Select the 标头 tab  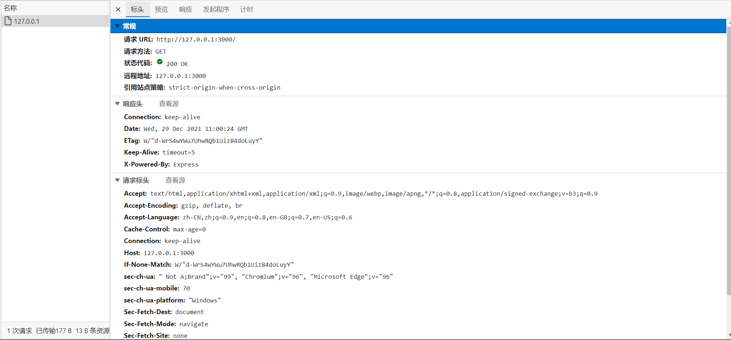pyautogui.click(x=137, y=9)
